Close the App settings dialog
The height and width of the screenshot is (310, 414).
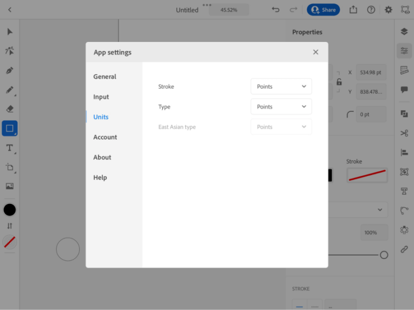(315, 52)
